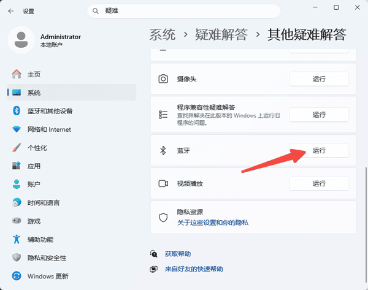Run the 程序兼容性疑难解答 troubleshooter
Screen dimensions: 368x290
tap(319, 115)
